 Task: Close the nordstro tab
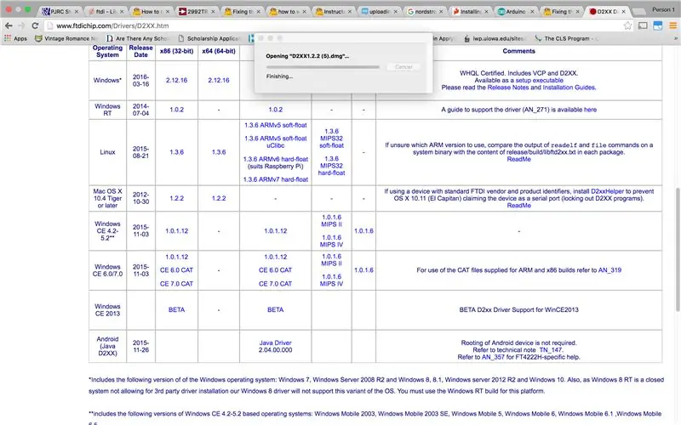(441, 12)
